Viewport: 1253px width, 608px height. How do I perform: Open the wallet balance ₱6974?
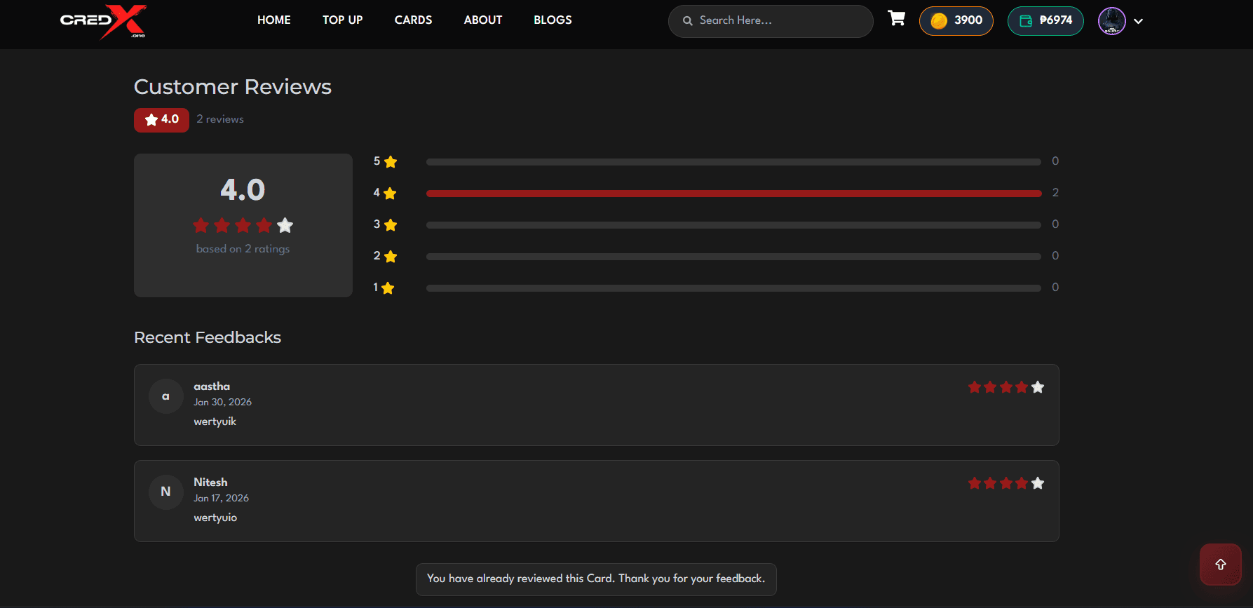1045,21
